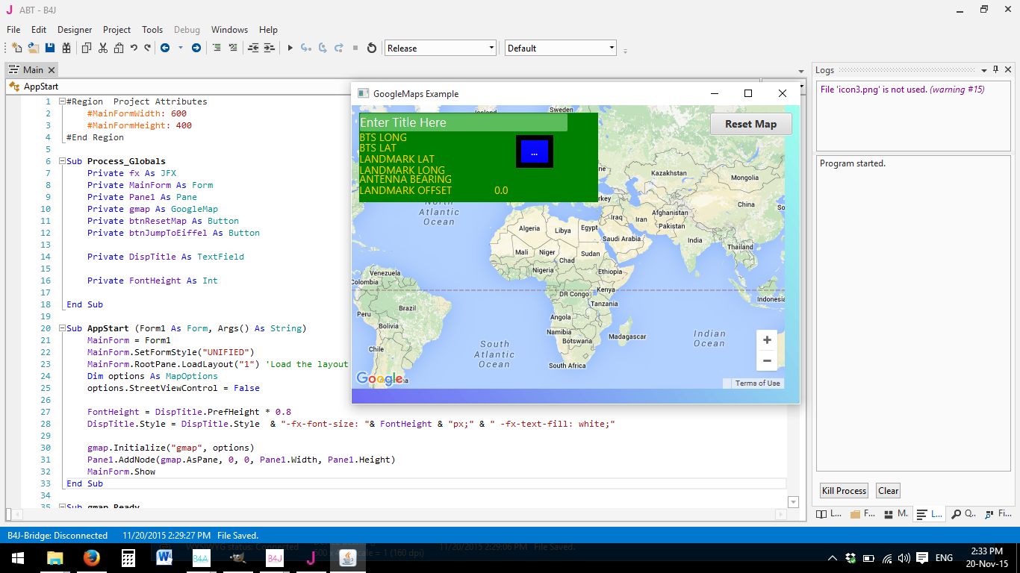Navigate forward with blue right arrow
Image resolution: width=1020 pixels, height=573 pixels.
pyautogui.click(x=196, y=48)
